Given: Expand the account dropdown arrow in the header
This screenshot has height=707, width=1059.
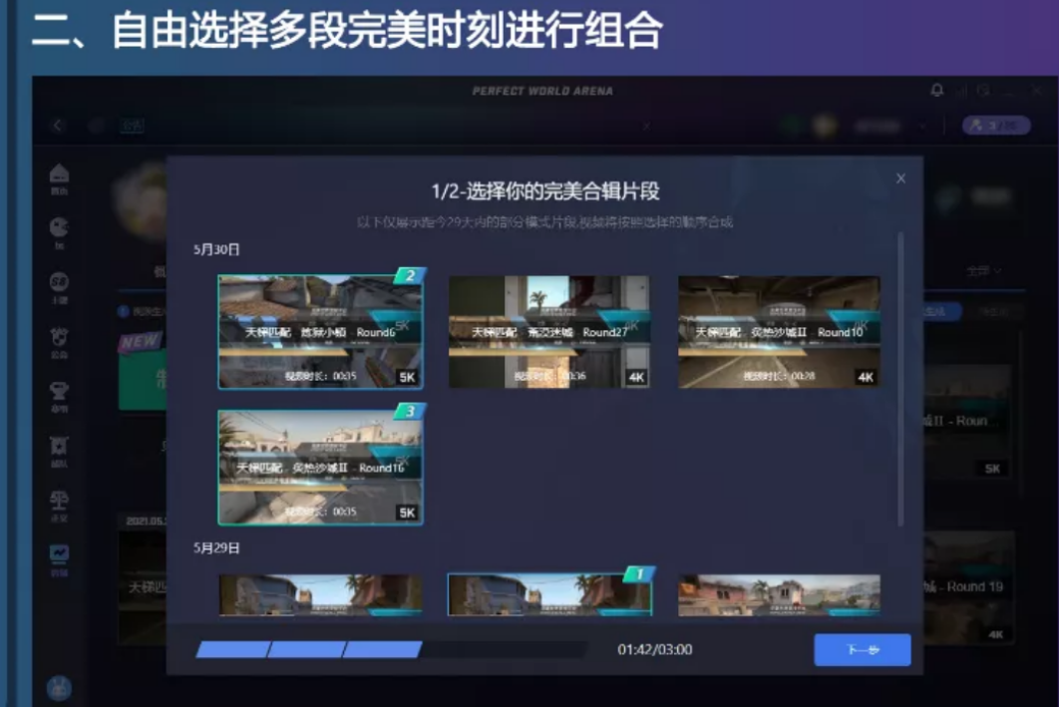Looking at the screenshot, I should click(922, 127).
